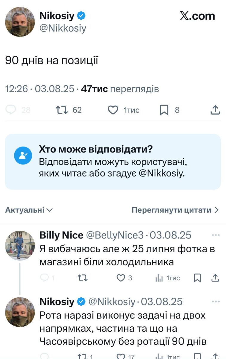This screenshot has width=226, height=359.
Task: Open @BellyNice3 profile handle
Action: [x=115, y=235]
